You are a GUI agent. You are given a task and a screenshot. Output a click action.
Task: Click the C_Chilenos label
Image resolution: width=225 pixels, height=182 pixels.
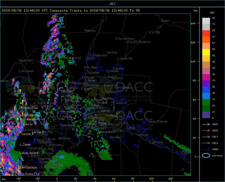[x=26, y=71]
